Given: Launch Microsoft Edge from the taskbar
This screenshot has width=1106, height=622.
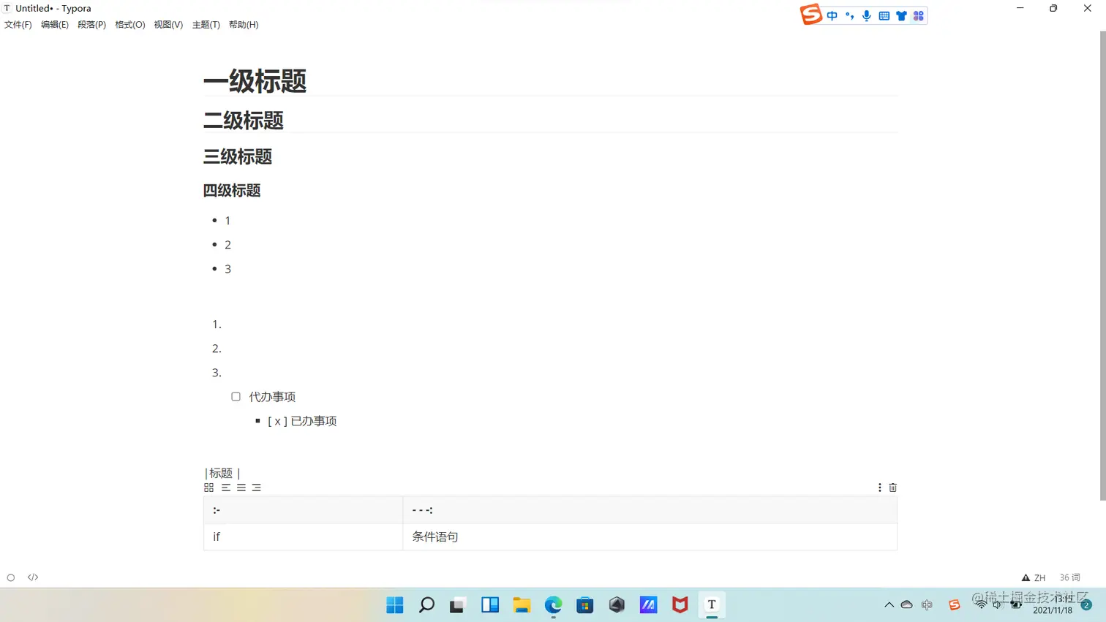Looking at the screenshot, I should point(553,604).
